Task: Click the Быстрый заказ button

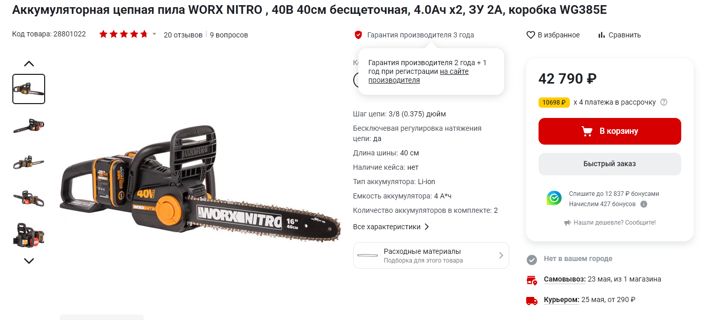Action: [x=610, y=164]
